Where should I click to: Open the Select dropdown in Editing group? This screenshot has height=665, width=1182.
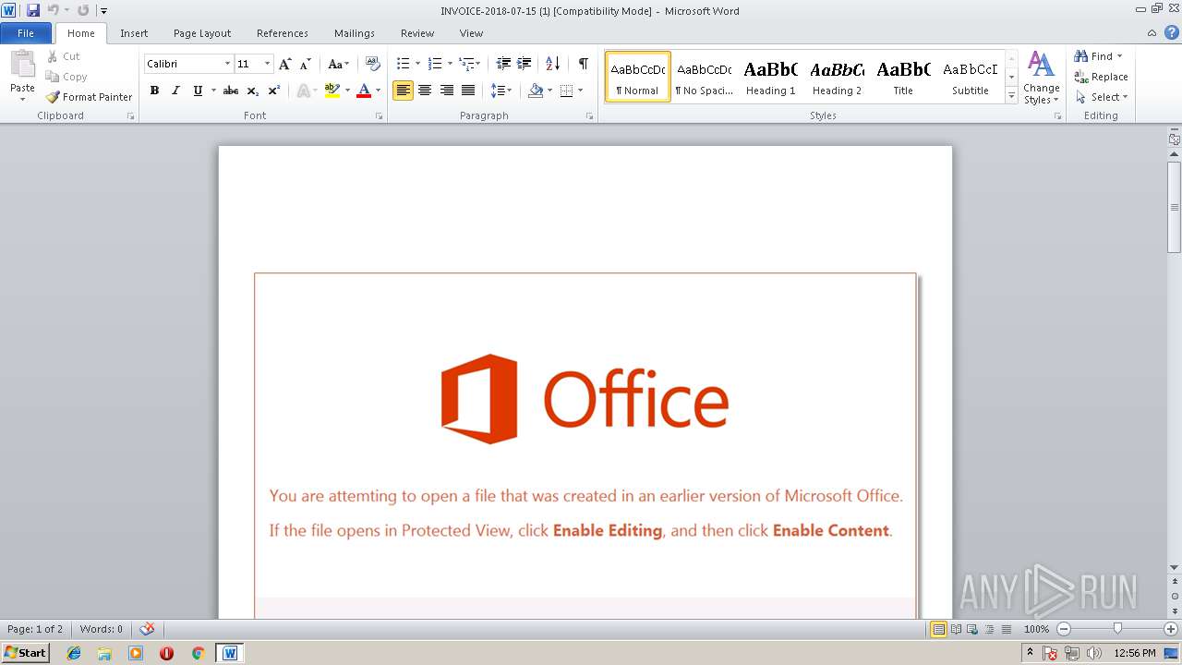pyautogui.click(x=1102, y=97)
